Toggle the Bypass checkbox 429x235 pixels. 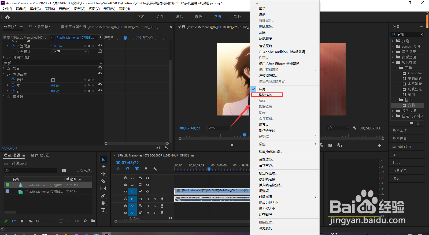[53, 80]
